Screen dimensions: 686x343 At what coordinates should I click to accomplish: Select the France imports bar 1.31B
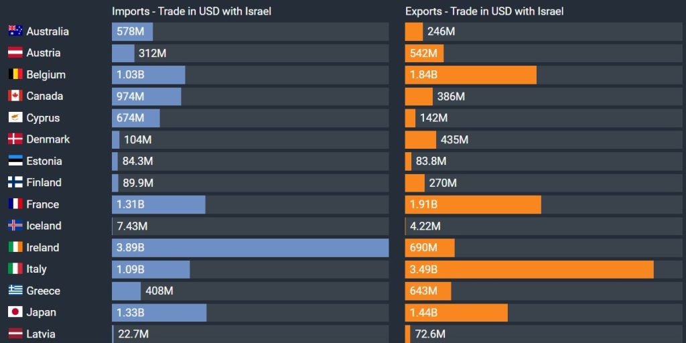coord(159,204)
